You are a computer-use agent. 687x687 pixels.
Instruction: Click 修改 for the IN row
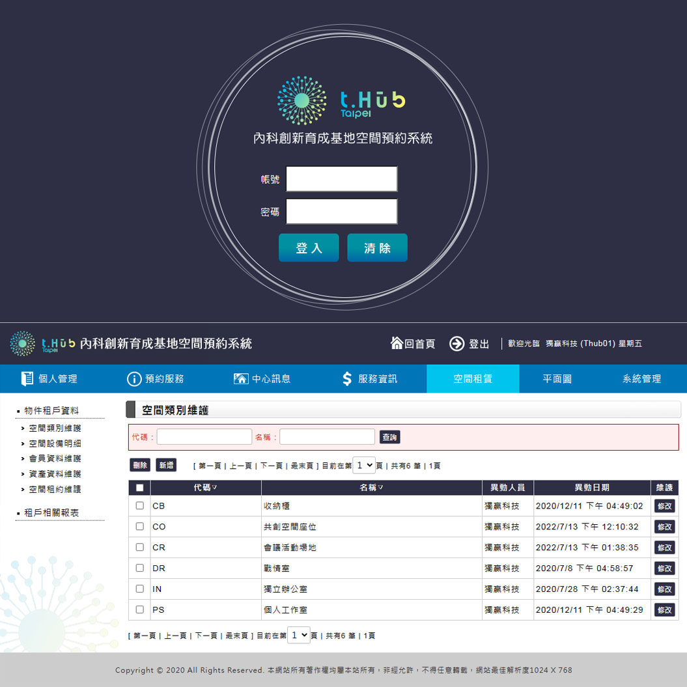pos(664,589)
